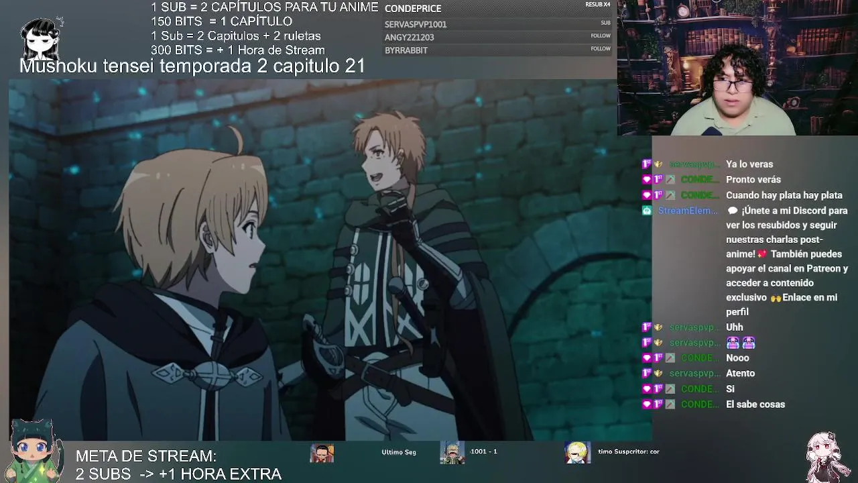Click the chat message 'Pronto verás'
The height and width of the screenshot is (483, 858).
pyautogui.click(x=753, y=180)
